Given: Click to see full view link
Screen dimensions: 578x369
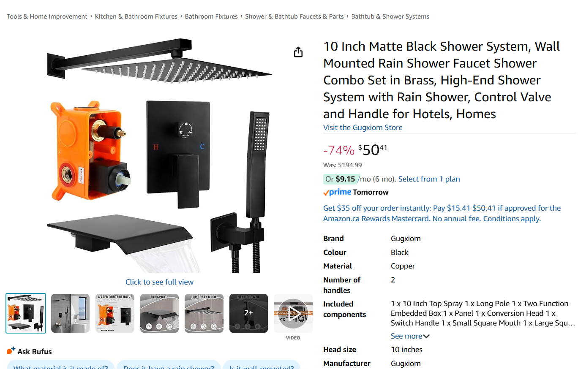Looking at the screenshot, I should (x=159, y=282).
